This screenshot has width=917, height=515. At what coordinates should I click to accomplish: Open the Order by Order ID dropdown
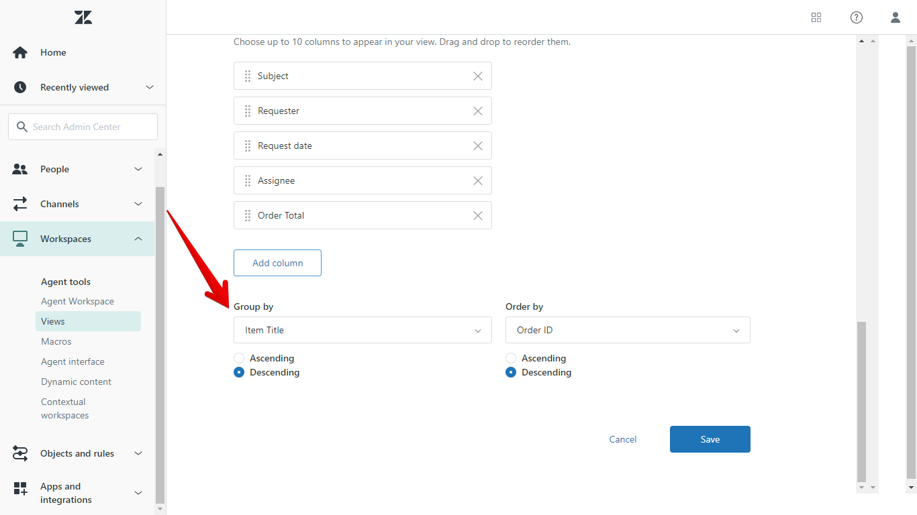(x=628, y=330)
